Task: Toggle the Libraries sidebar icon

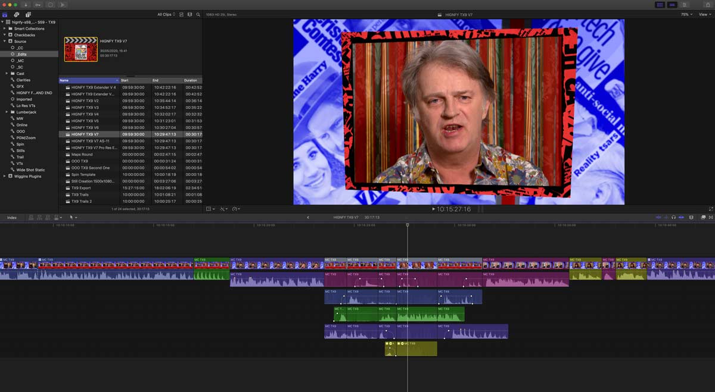Action: (x=5, y=14)
